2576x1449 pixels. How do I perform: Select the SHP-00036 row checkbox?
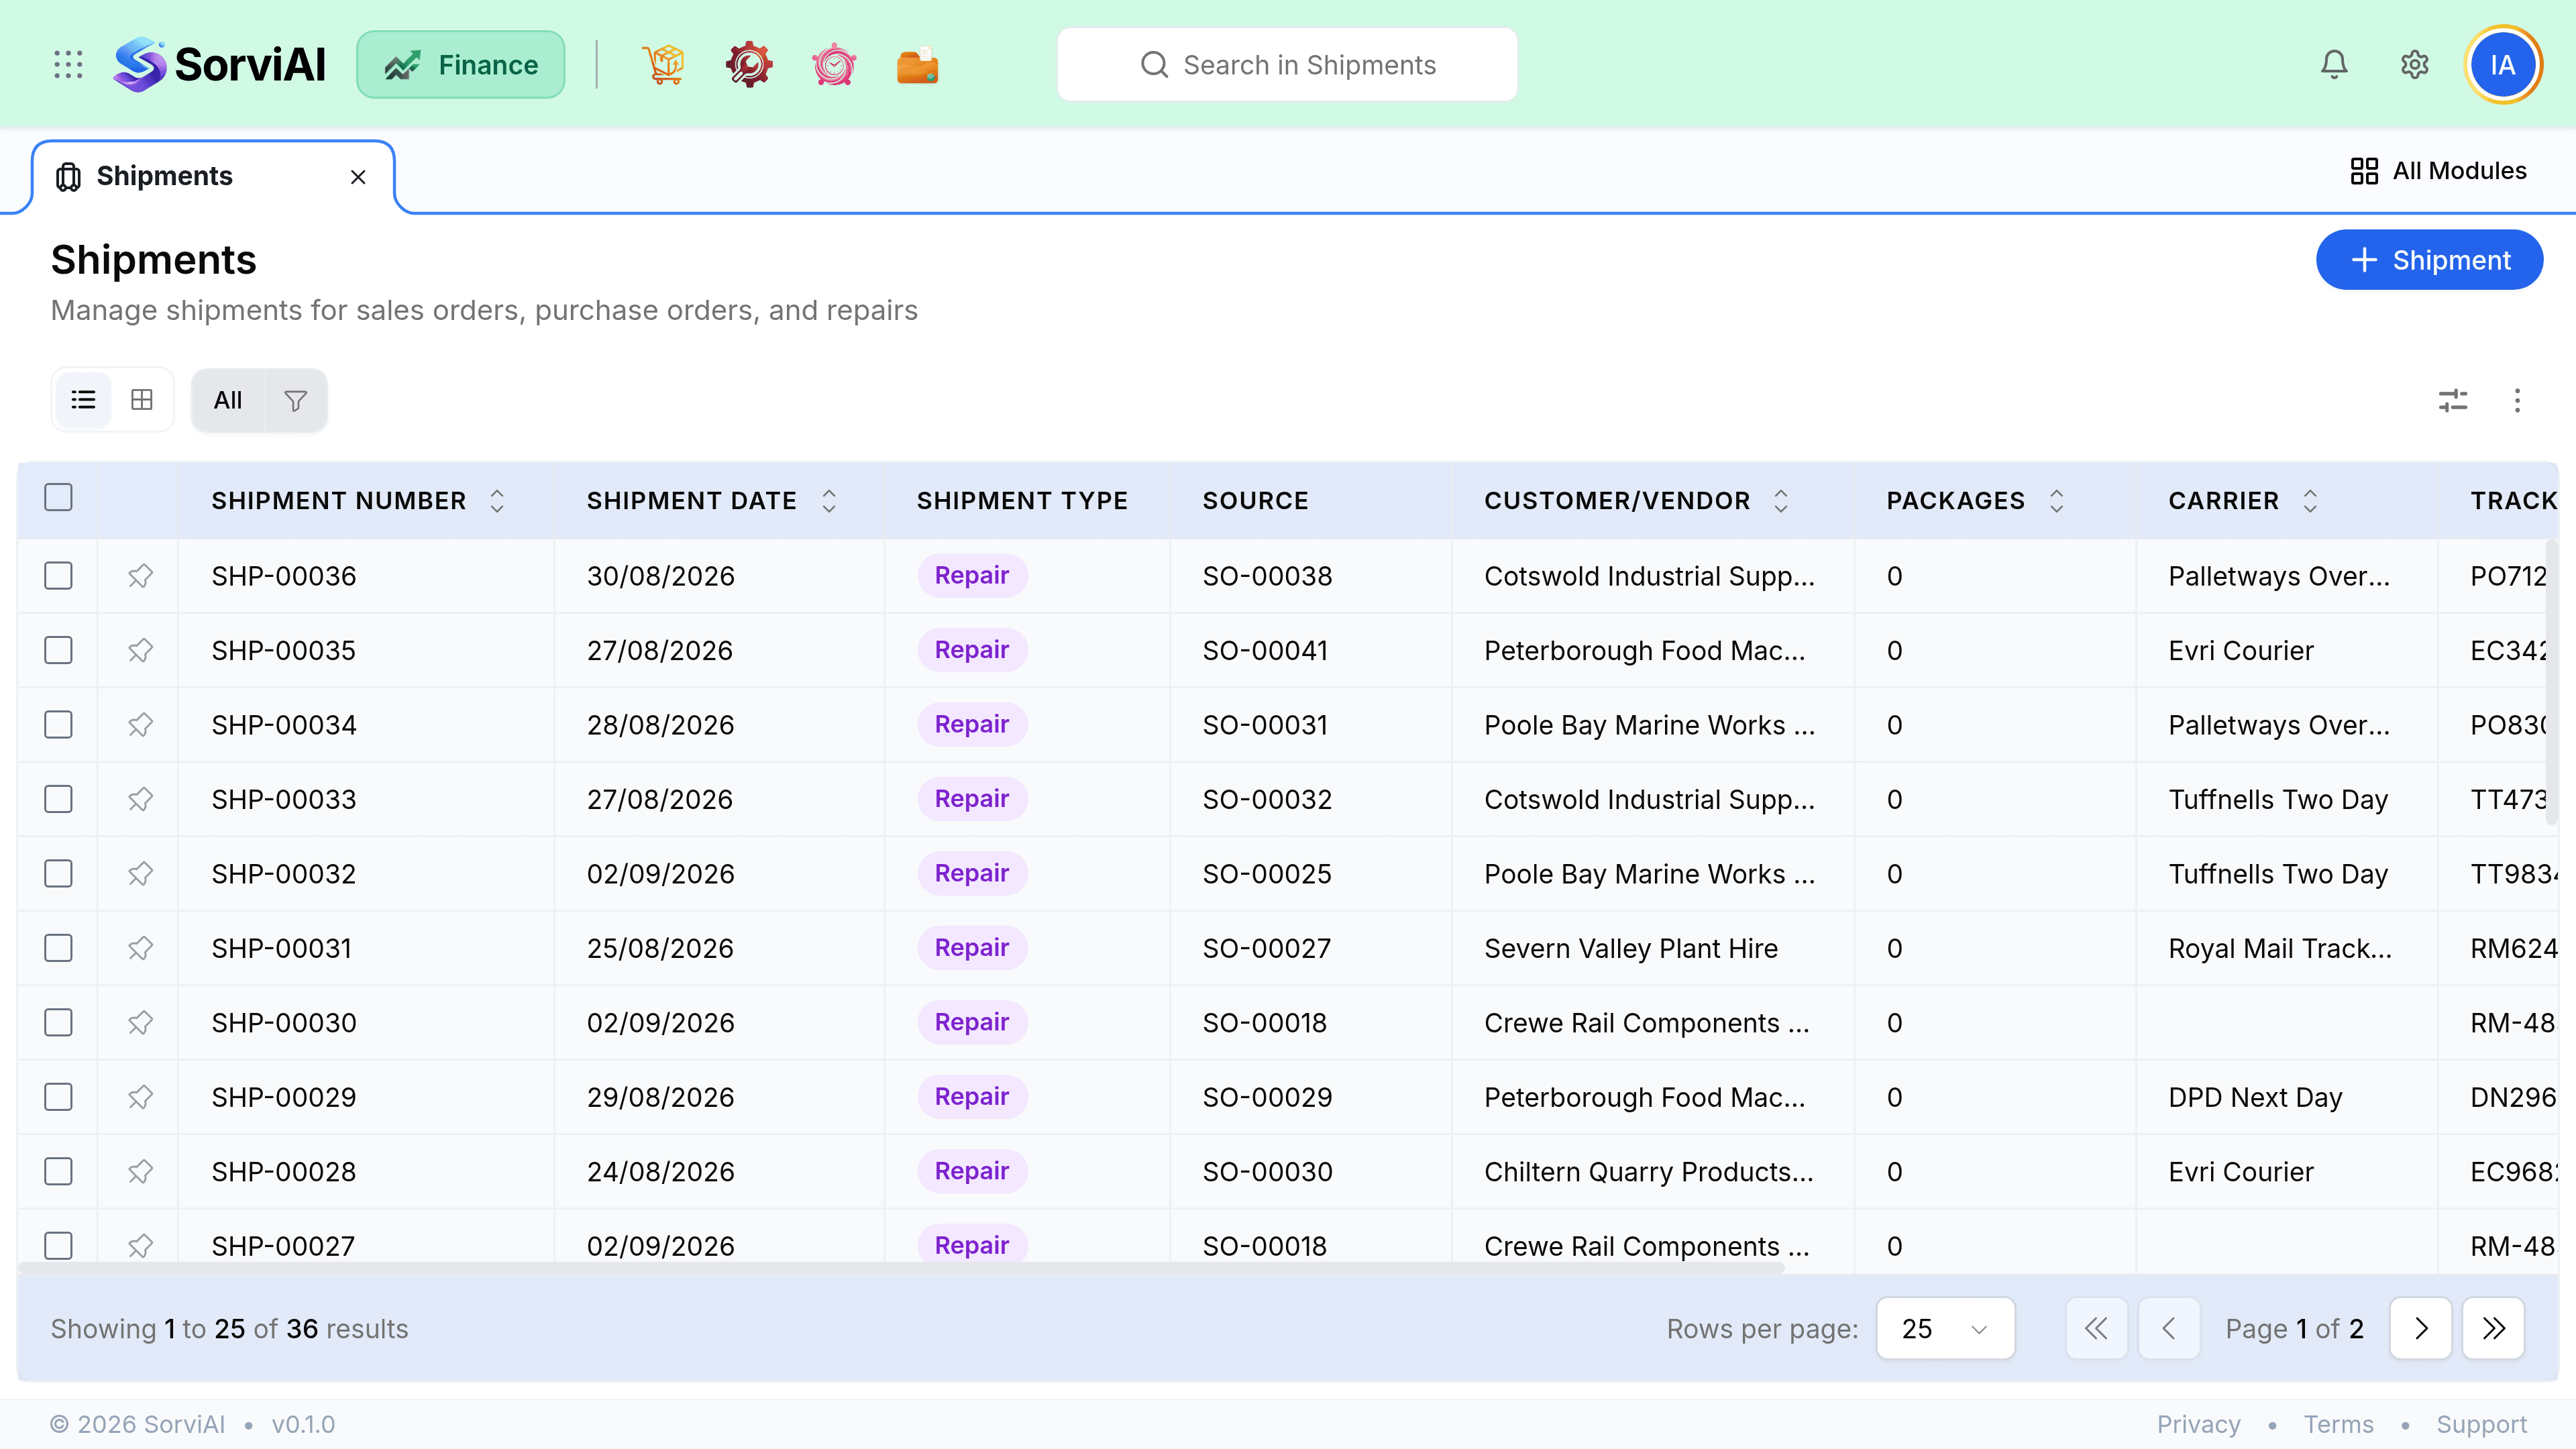[x=58, y=576]
